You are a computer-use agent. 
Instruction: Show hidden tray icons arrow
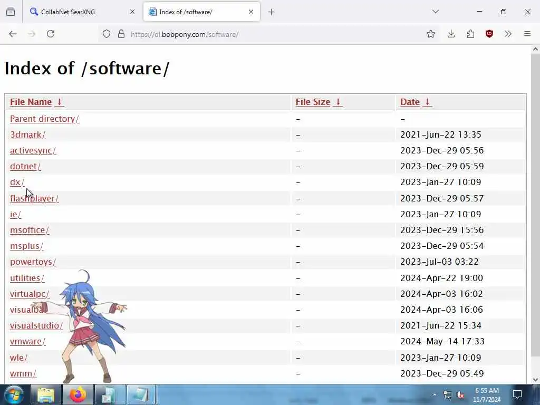(x=435, y=394)
